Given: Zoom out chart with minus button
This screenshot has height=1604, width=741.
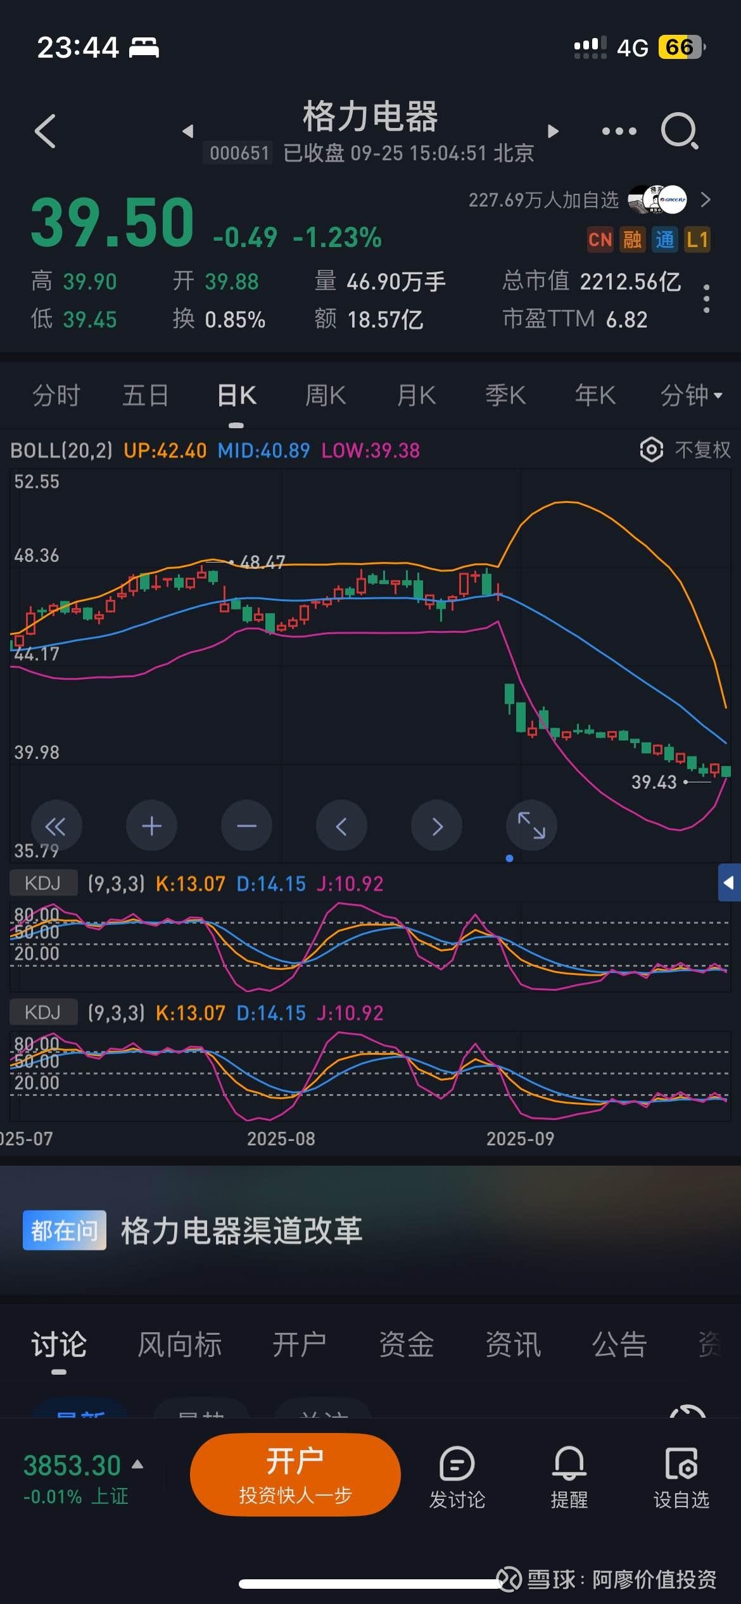Looking at the screenshot, I should pyautogui.click(x=246, y=826).
